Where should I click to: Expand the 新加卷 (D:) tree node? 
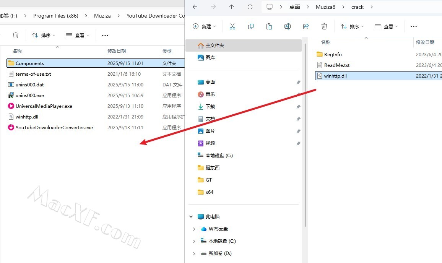click(x=194, y=253)
